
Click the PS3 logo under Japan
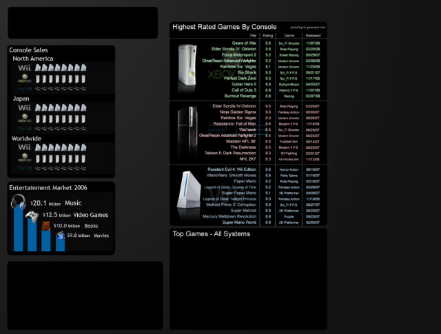25,129
